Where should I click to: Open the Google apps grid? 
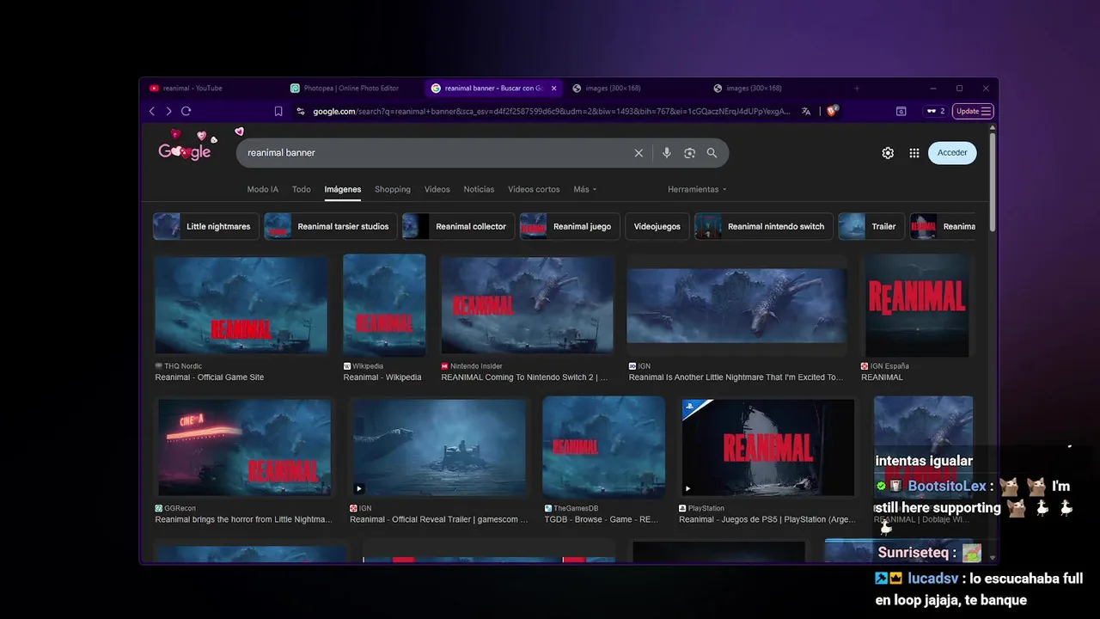914,153
